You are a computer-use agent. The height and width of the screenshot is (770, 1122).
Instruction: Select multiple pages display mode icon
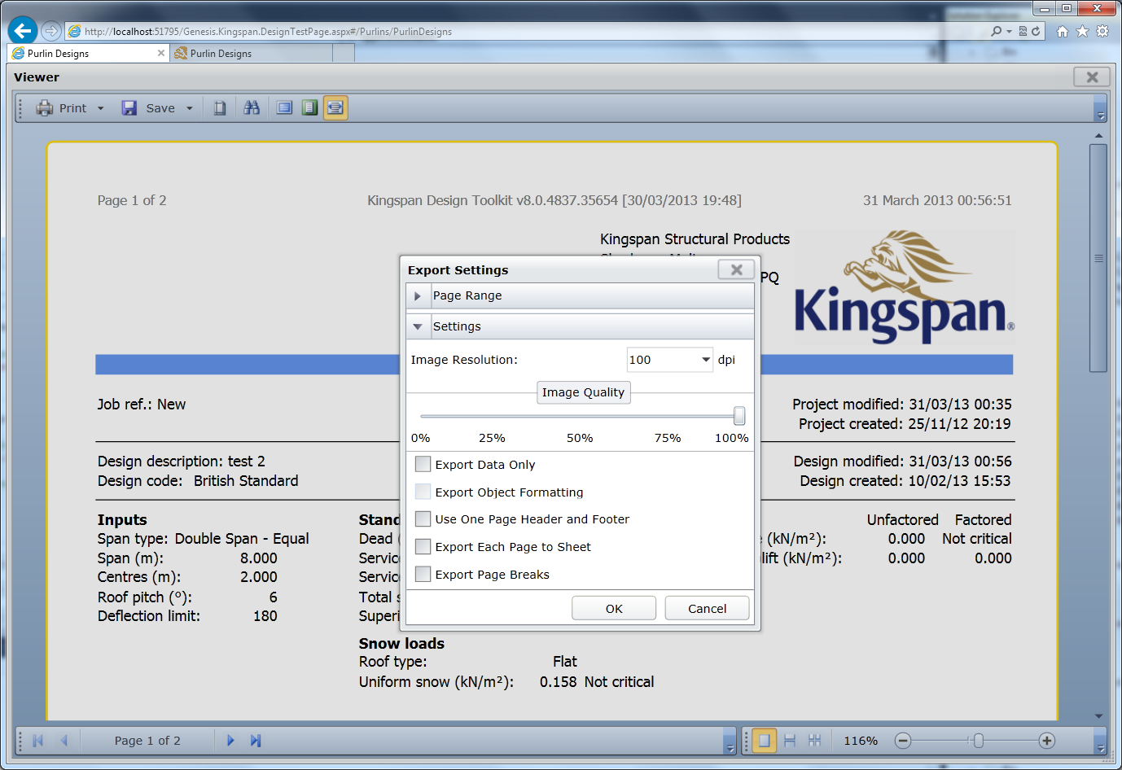[814, 741]
